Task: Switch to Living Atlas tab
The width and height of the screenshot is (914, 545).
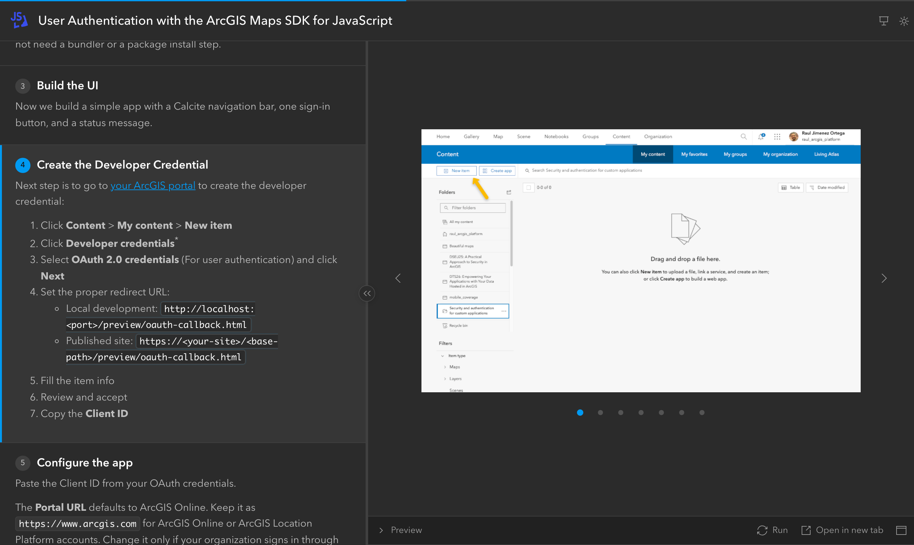Action: pos(826,154)
